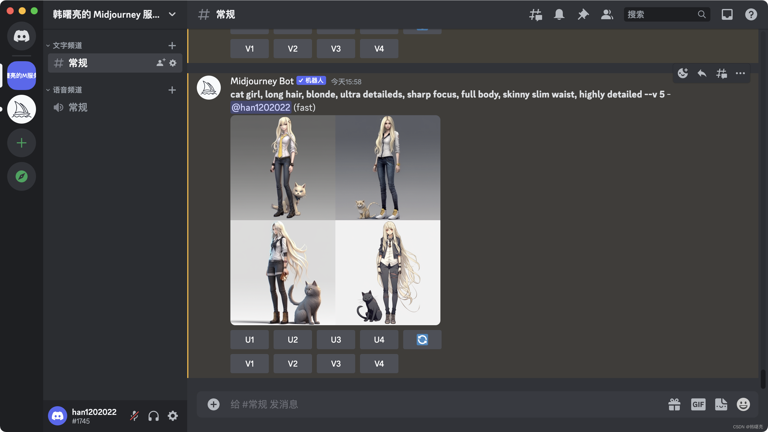Open Explore servers compass icon
The image size is (768, 432).
[22, 176]
